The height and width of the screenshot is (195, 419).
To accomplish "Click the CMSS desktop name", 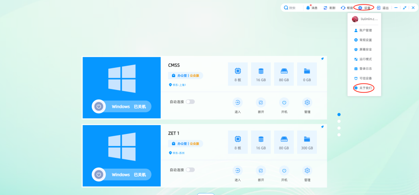I will [x=174, y=65].
